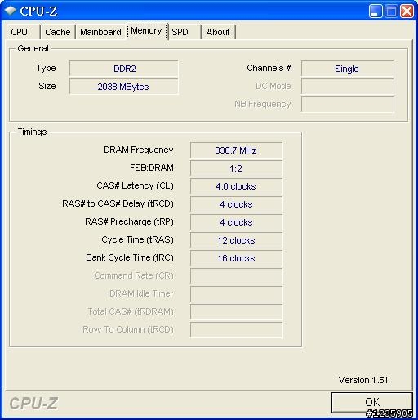Switch to the CPU tab
Image resolution: width=418 pixels, height=420 pixels.
click(x=22, y=32)
